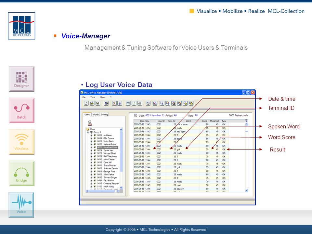The image size is (312, 234).
Task: Switch to the Words tab
Action: tap(96, 115)
